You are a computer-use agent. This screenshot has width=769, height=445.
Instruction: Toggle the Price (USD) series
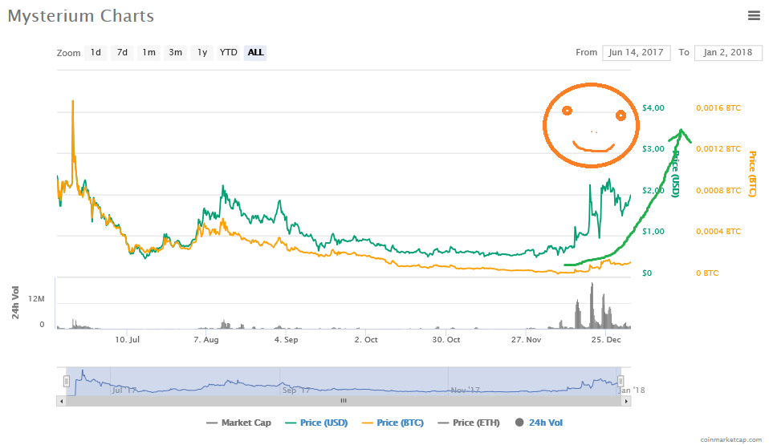click(x=316, y=423)
